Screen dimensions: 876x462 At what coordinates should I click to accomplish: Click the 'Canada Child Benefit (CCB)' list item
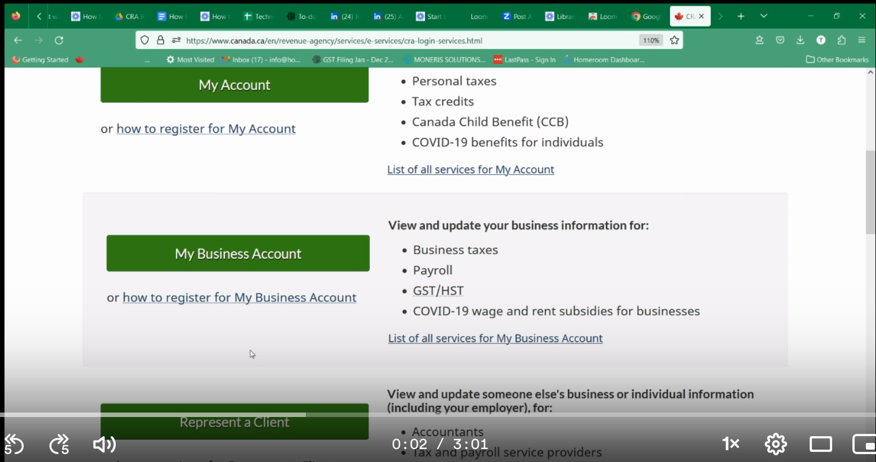click(x=490, y=122)
